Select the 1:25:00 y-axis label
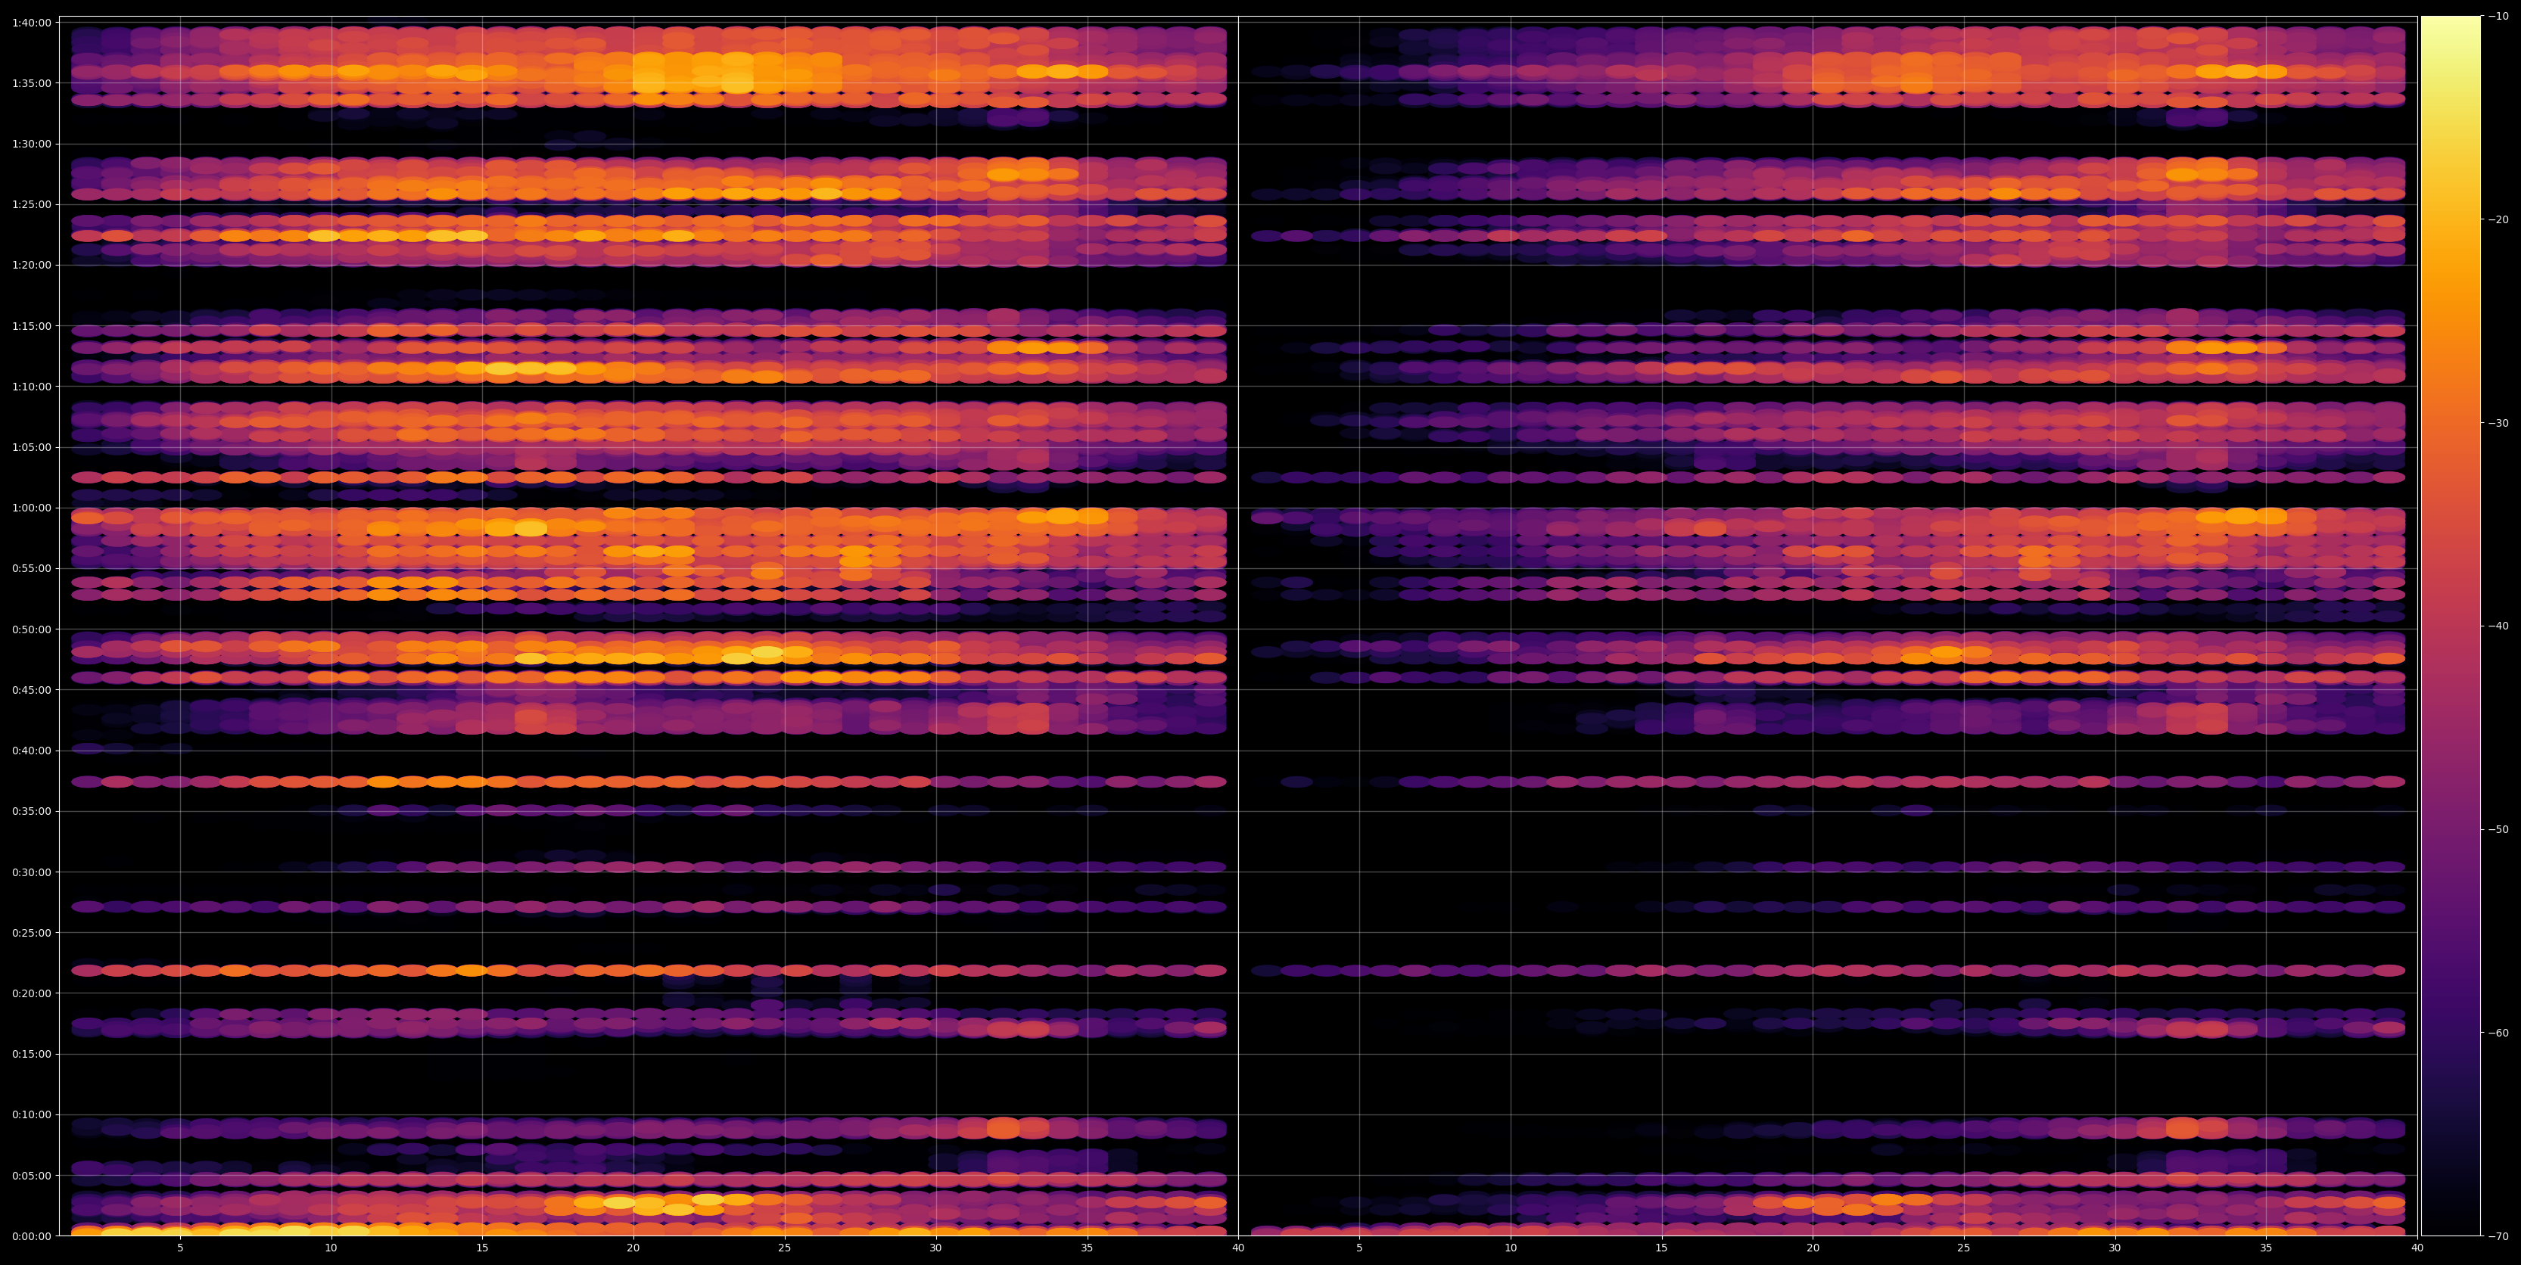 click(31, 204)
